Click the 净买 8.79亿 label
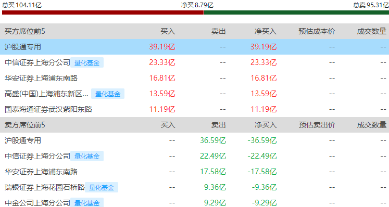Image resolution: width=389 pixels, height=207 pixels. pos(197,5)
